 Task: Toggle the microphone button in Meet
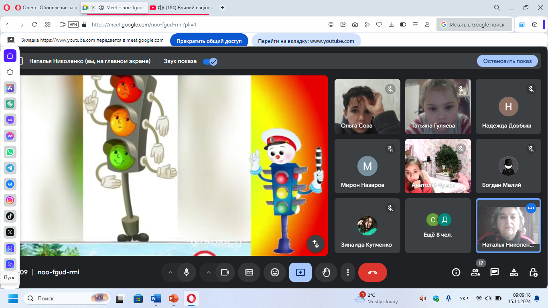point(187,272)
